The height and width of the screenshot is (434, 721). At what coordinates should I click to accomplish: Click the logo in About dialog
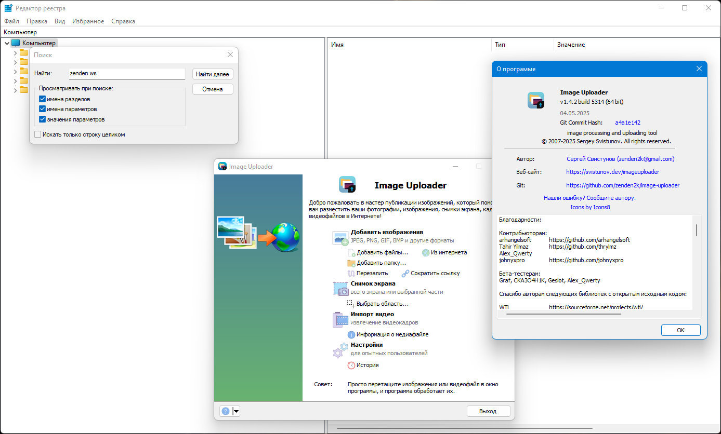pos(536,100)
